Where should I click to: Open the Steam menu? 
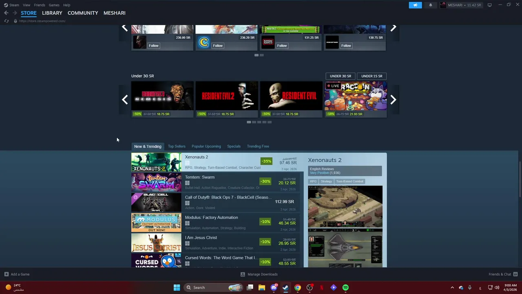click(14, 5)
